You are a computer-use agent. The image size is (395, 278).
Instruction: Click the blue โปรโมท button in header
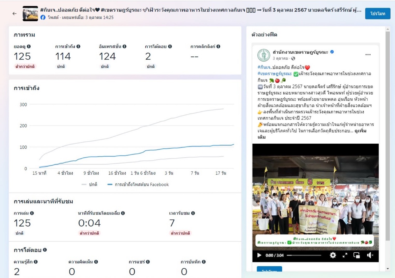pos(377,13)
